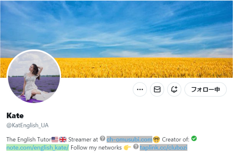Open the taplink.cc/clubozi link
This screenshot has height=155, width=233.
point(163,148)
